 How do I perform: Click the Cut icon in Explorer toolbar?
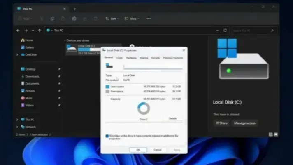[x=42, y=19]
